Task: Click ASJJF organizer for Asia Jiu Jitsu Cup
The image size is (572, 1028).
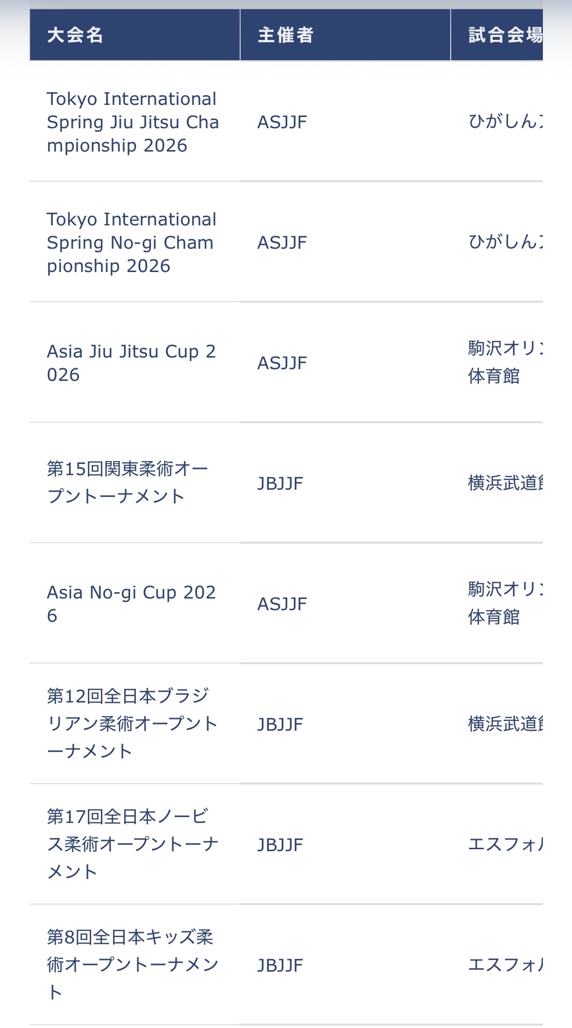Action: coord(282,363)
